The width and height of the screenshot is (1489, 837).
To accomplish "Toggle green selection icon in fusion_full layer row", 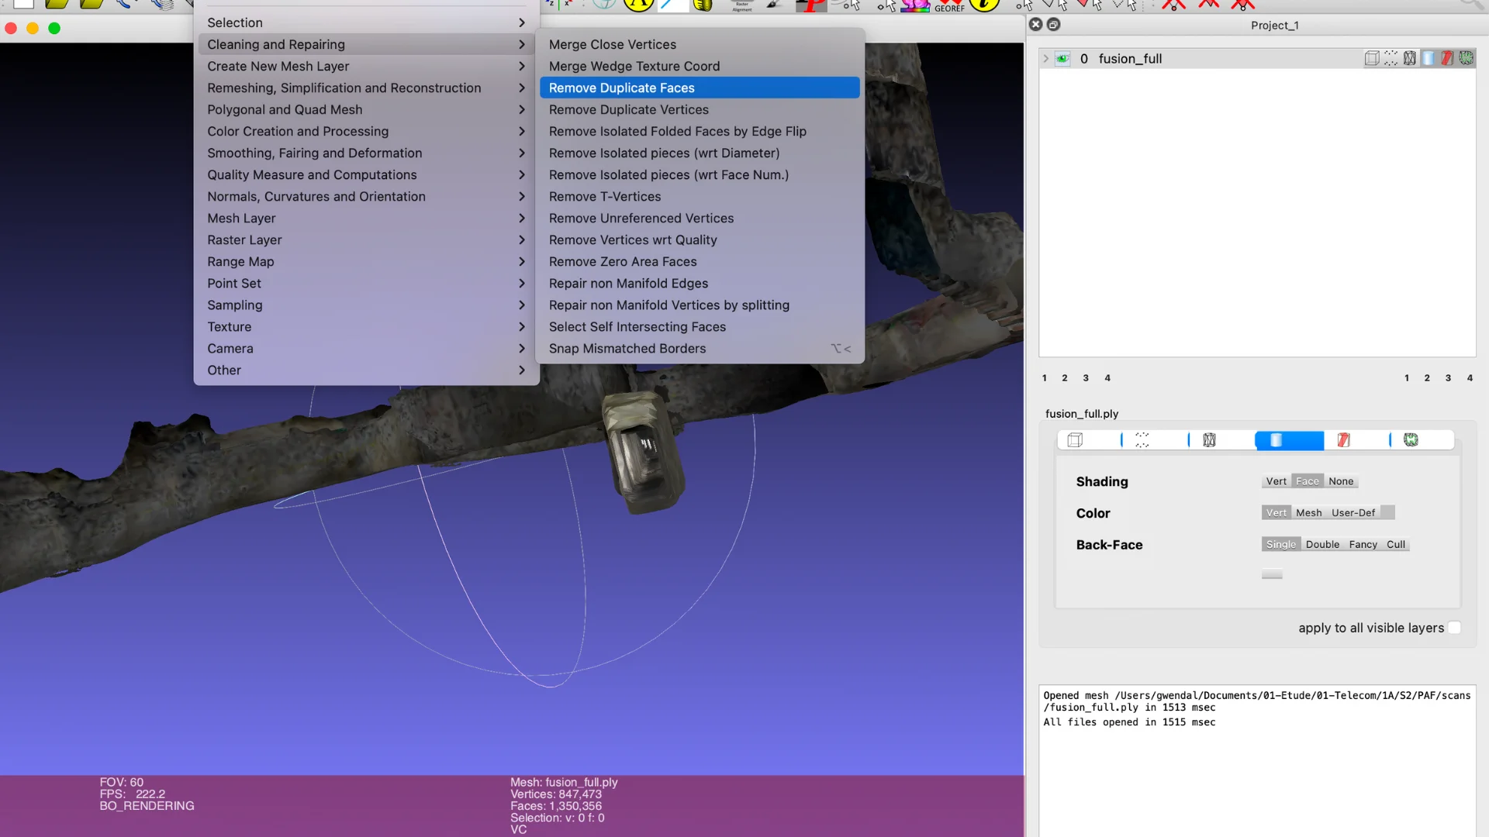I will pos(1466,58).
